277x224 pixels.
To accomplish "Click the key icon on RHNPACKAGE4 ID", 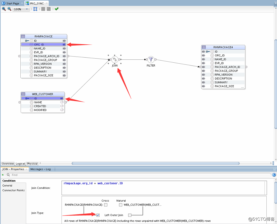I will pos(208,52).
